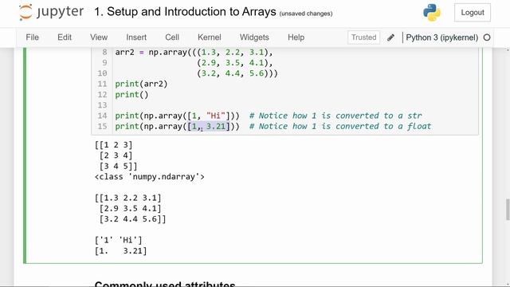
Task: Click the empty print() line 12
Action: click(x=131, y=95)
